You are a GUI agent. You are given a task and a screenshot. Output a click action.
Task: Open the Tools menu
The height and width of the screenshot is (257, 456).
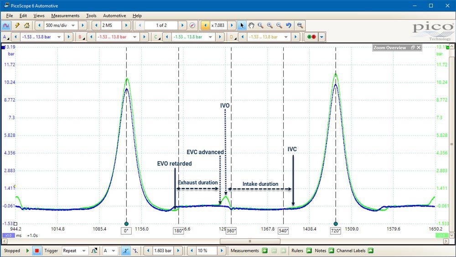[x=91, y=16]
